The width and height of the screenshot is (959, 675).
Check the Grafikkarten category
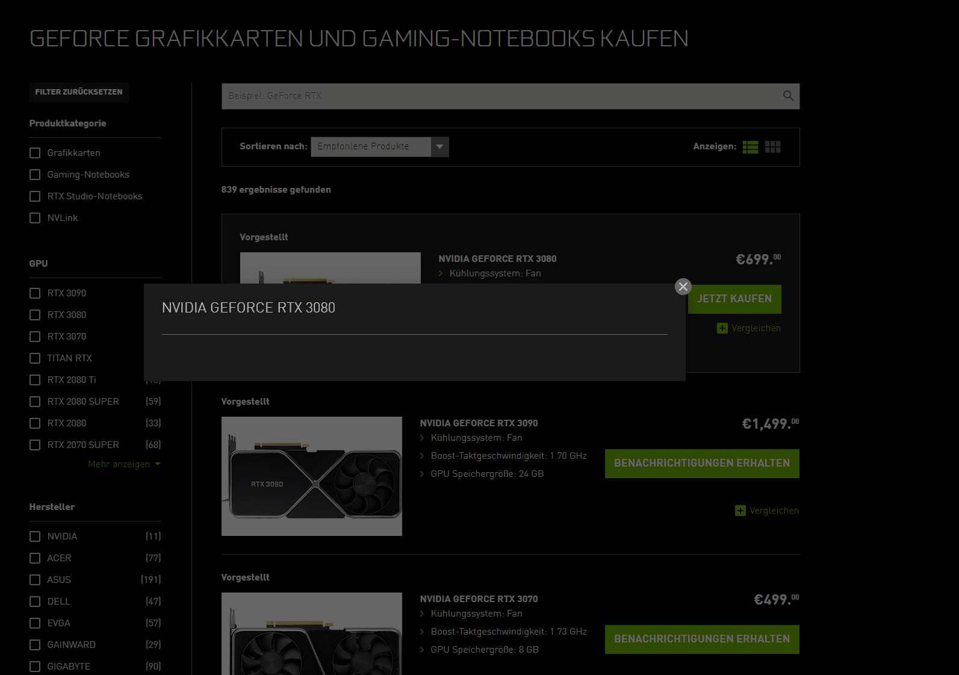35,153
